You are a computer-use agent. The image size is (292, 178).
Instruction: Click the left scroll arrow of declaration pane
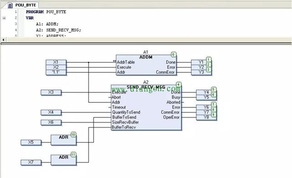[x=3, y=40]
